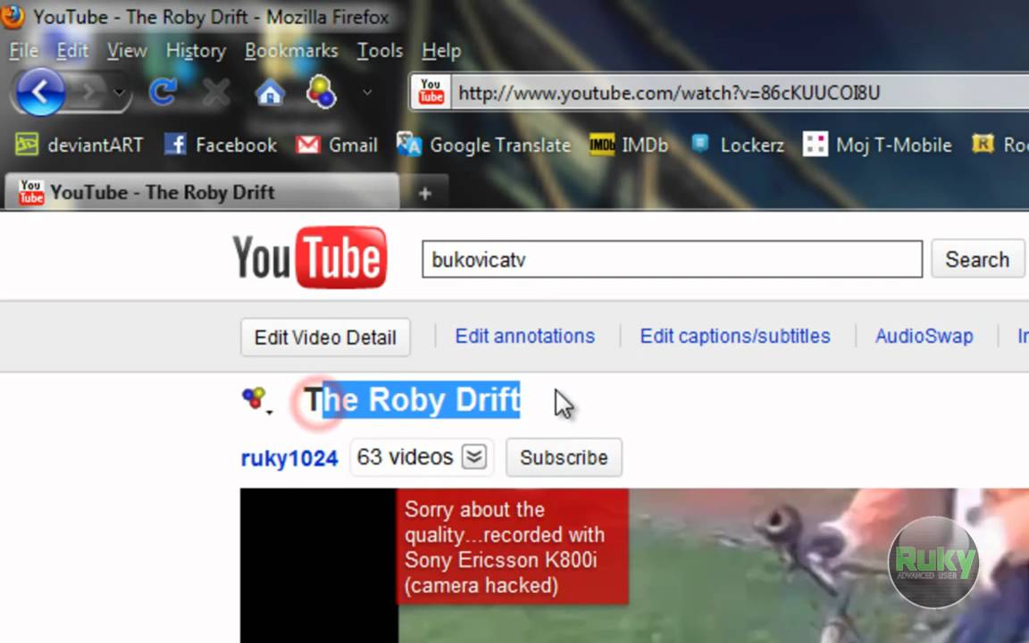This screenshot has width=1029, height=643.
Task: Click the Stop loading X icon
Action: [x=216, y=93]
